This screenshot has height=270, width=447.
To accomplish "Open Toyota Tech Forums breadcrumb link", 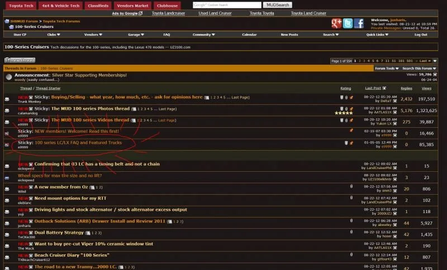I will pyautogui.click(x=61, y=21).
